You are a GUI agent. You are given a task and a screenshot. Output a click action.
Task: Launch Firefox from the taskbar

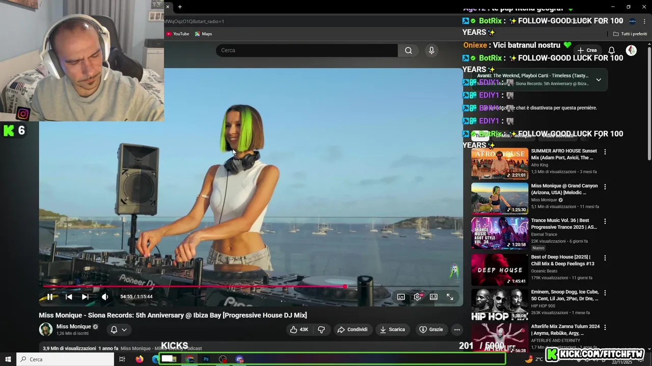[x=140, y=359]
